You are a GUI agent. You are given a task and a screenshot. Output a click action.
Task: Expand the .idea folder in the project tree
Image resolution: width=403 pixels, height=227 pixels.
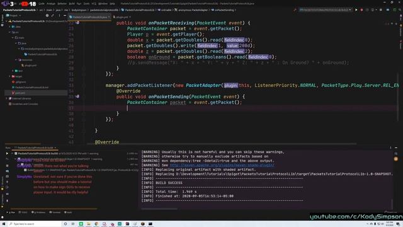(10, 26)
